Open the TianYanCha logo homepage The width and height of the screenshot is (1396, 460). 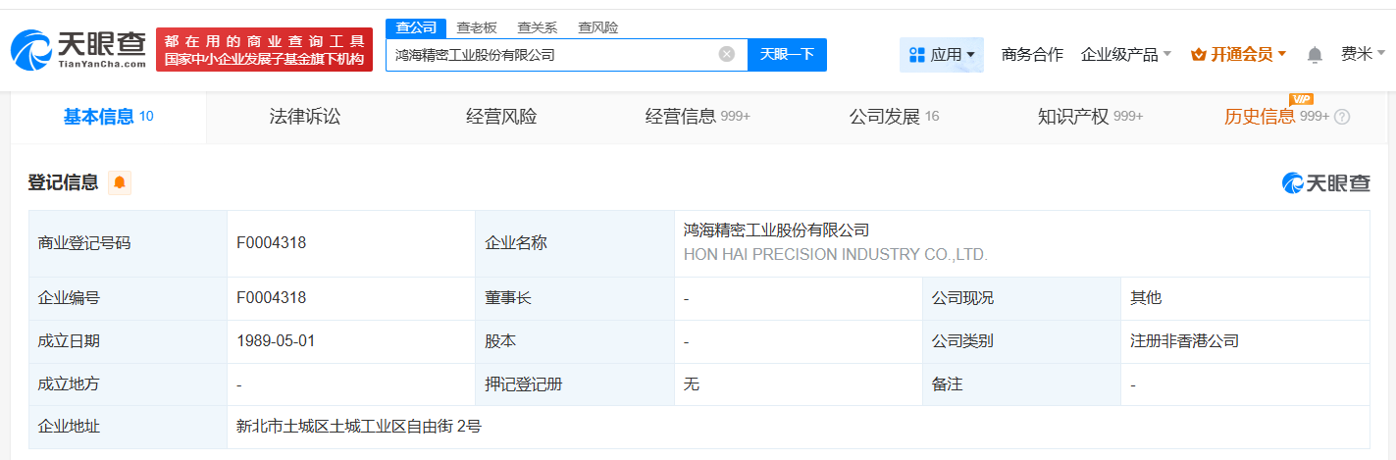78,50
